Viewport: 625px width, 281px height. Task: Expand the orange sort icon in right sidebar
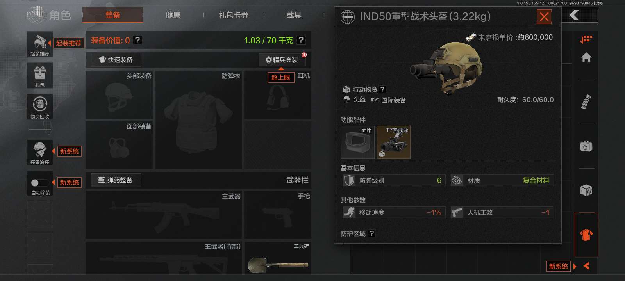pos(586,39)
